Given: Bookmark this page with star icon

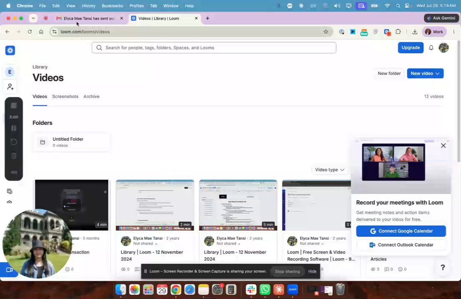Looking at the screenshot, I should pos(326,32).
